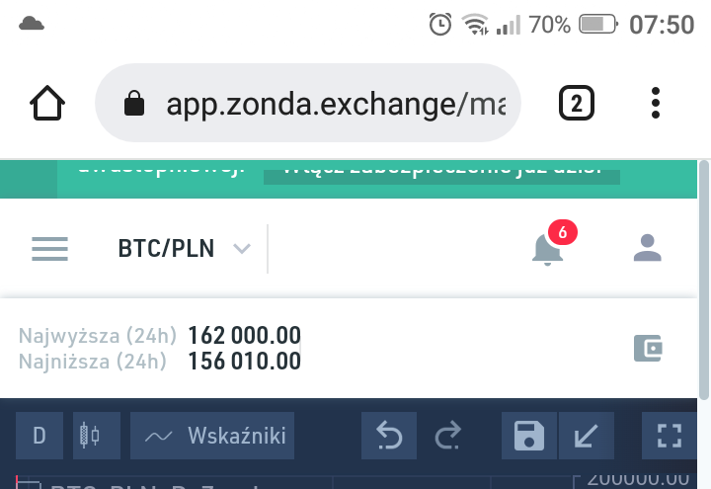
Task: Tap the address bar URL field
Action: pos(336,104)
